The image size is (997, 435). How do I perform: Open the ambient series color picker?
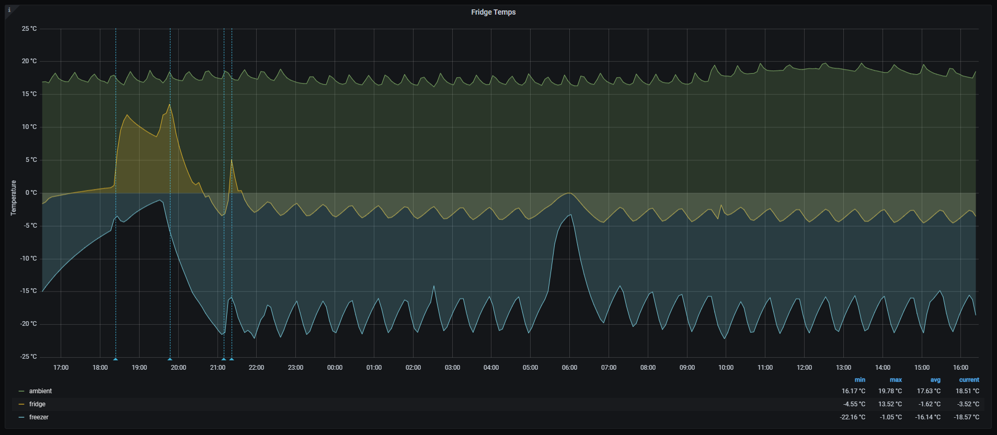coord(21,391)
